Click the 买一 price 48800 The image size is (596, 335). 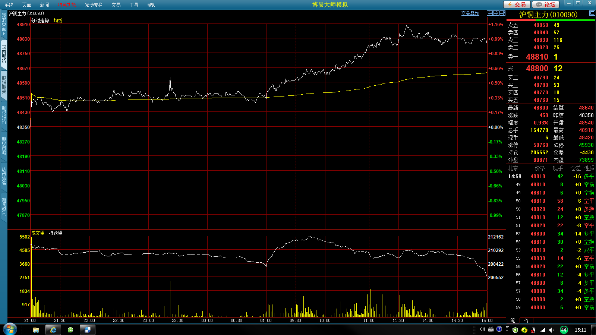[537, 69]
